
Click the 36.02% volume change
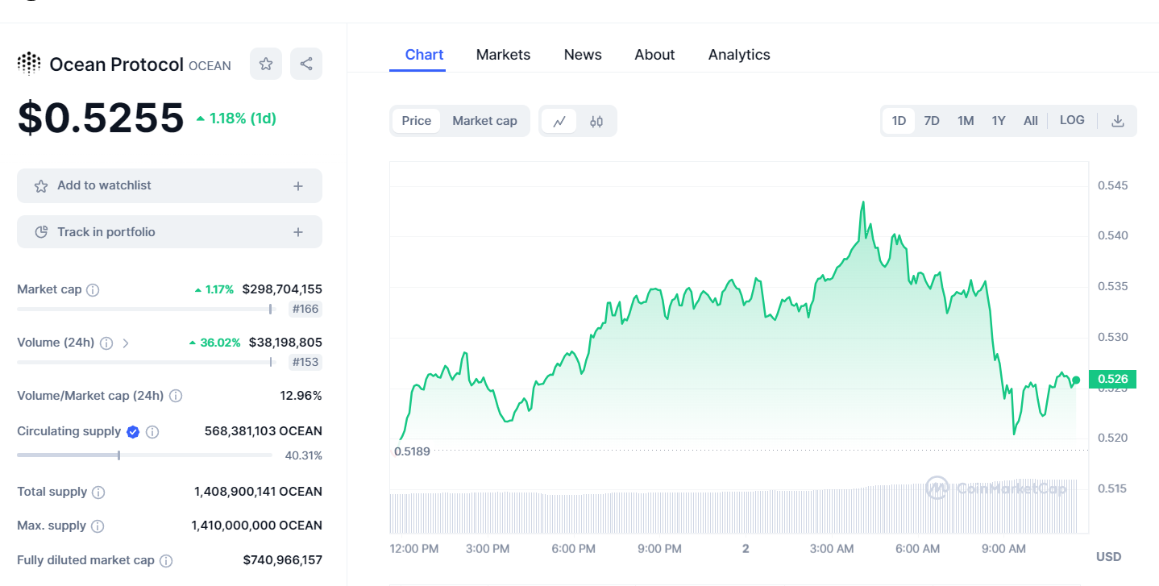(215, 343)
